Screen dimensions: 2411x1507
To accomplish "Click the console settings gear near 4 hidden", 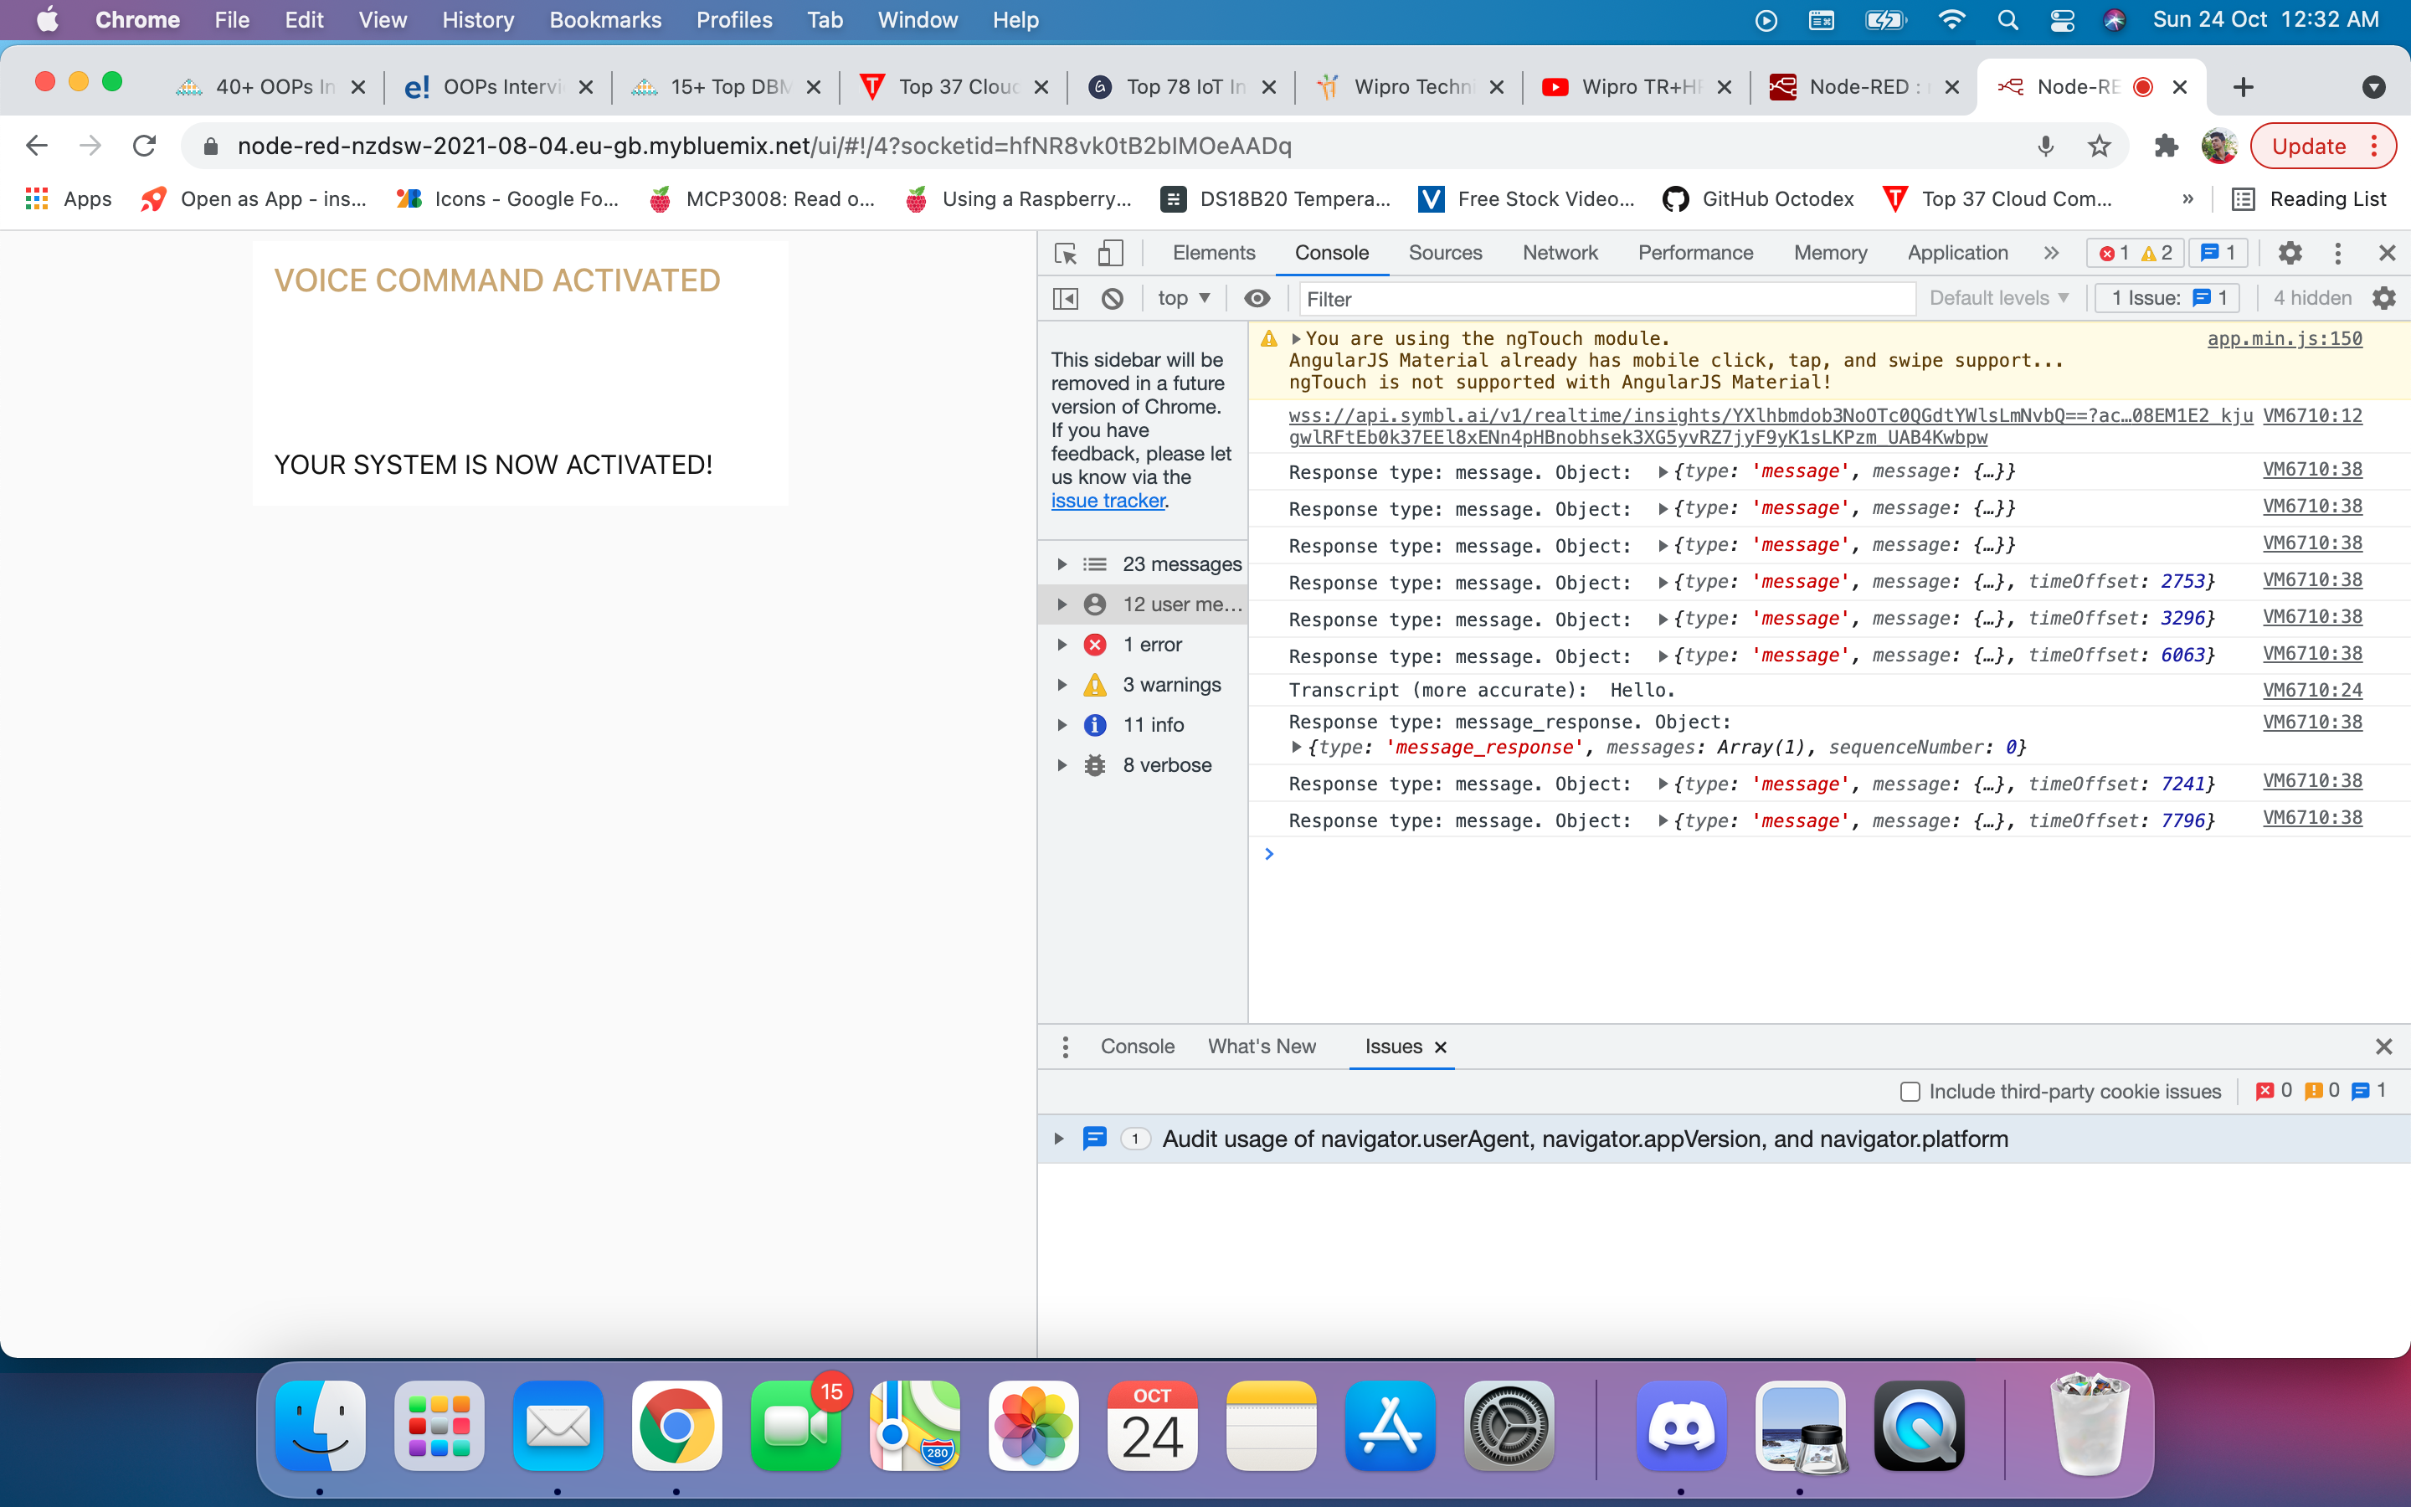I will (x=2384, y=298).
